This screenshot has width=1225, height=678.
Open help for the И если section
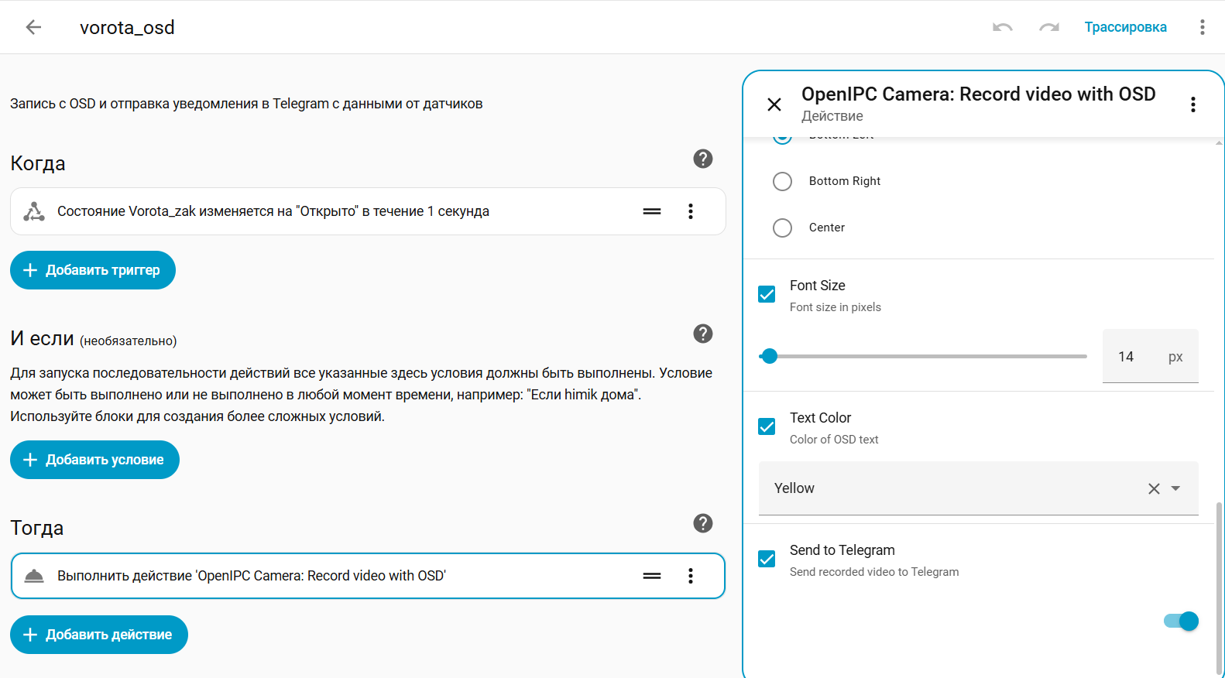[x=702, y=334]
